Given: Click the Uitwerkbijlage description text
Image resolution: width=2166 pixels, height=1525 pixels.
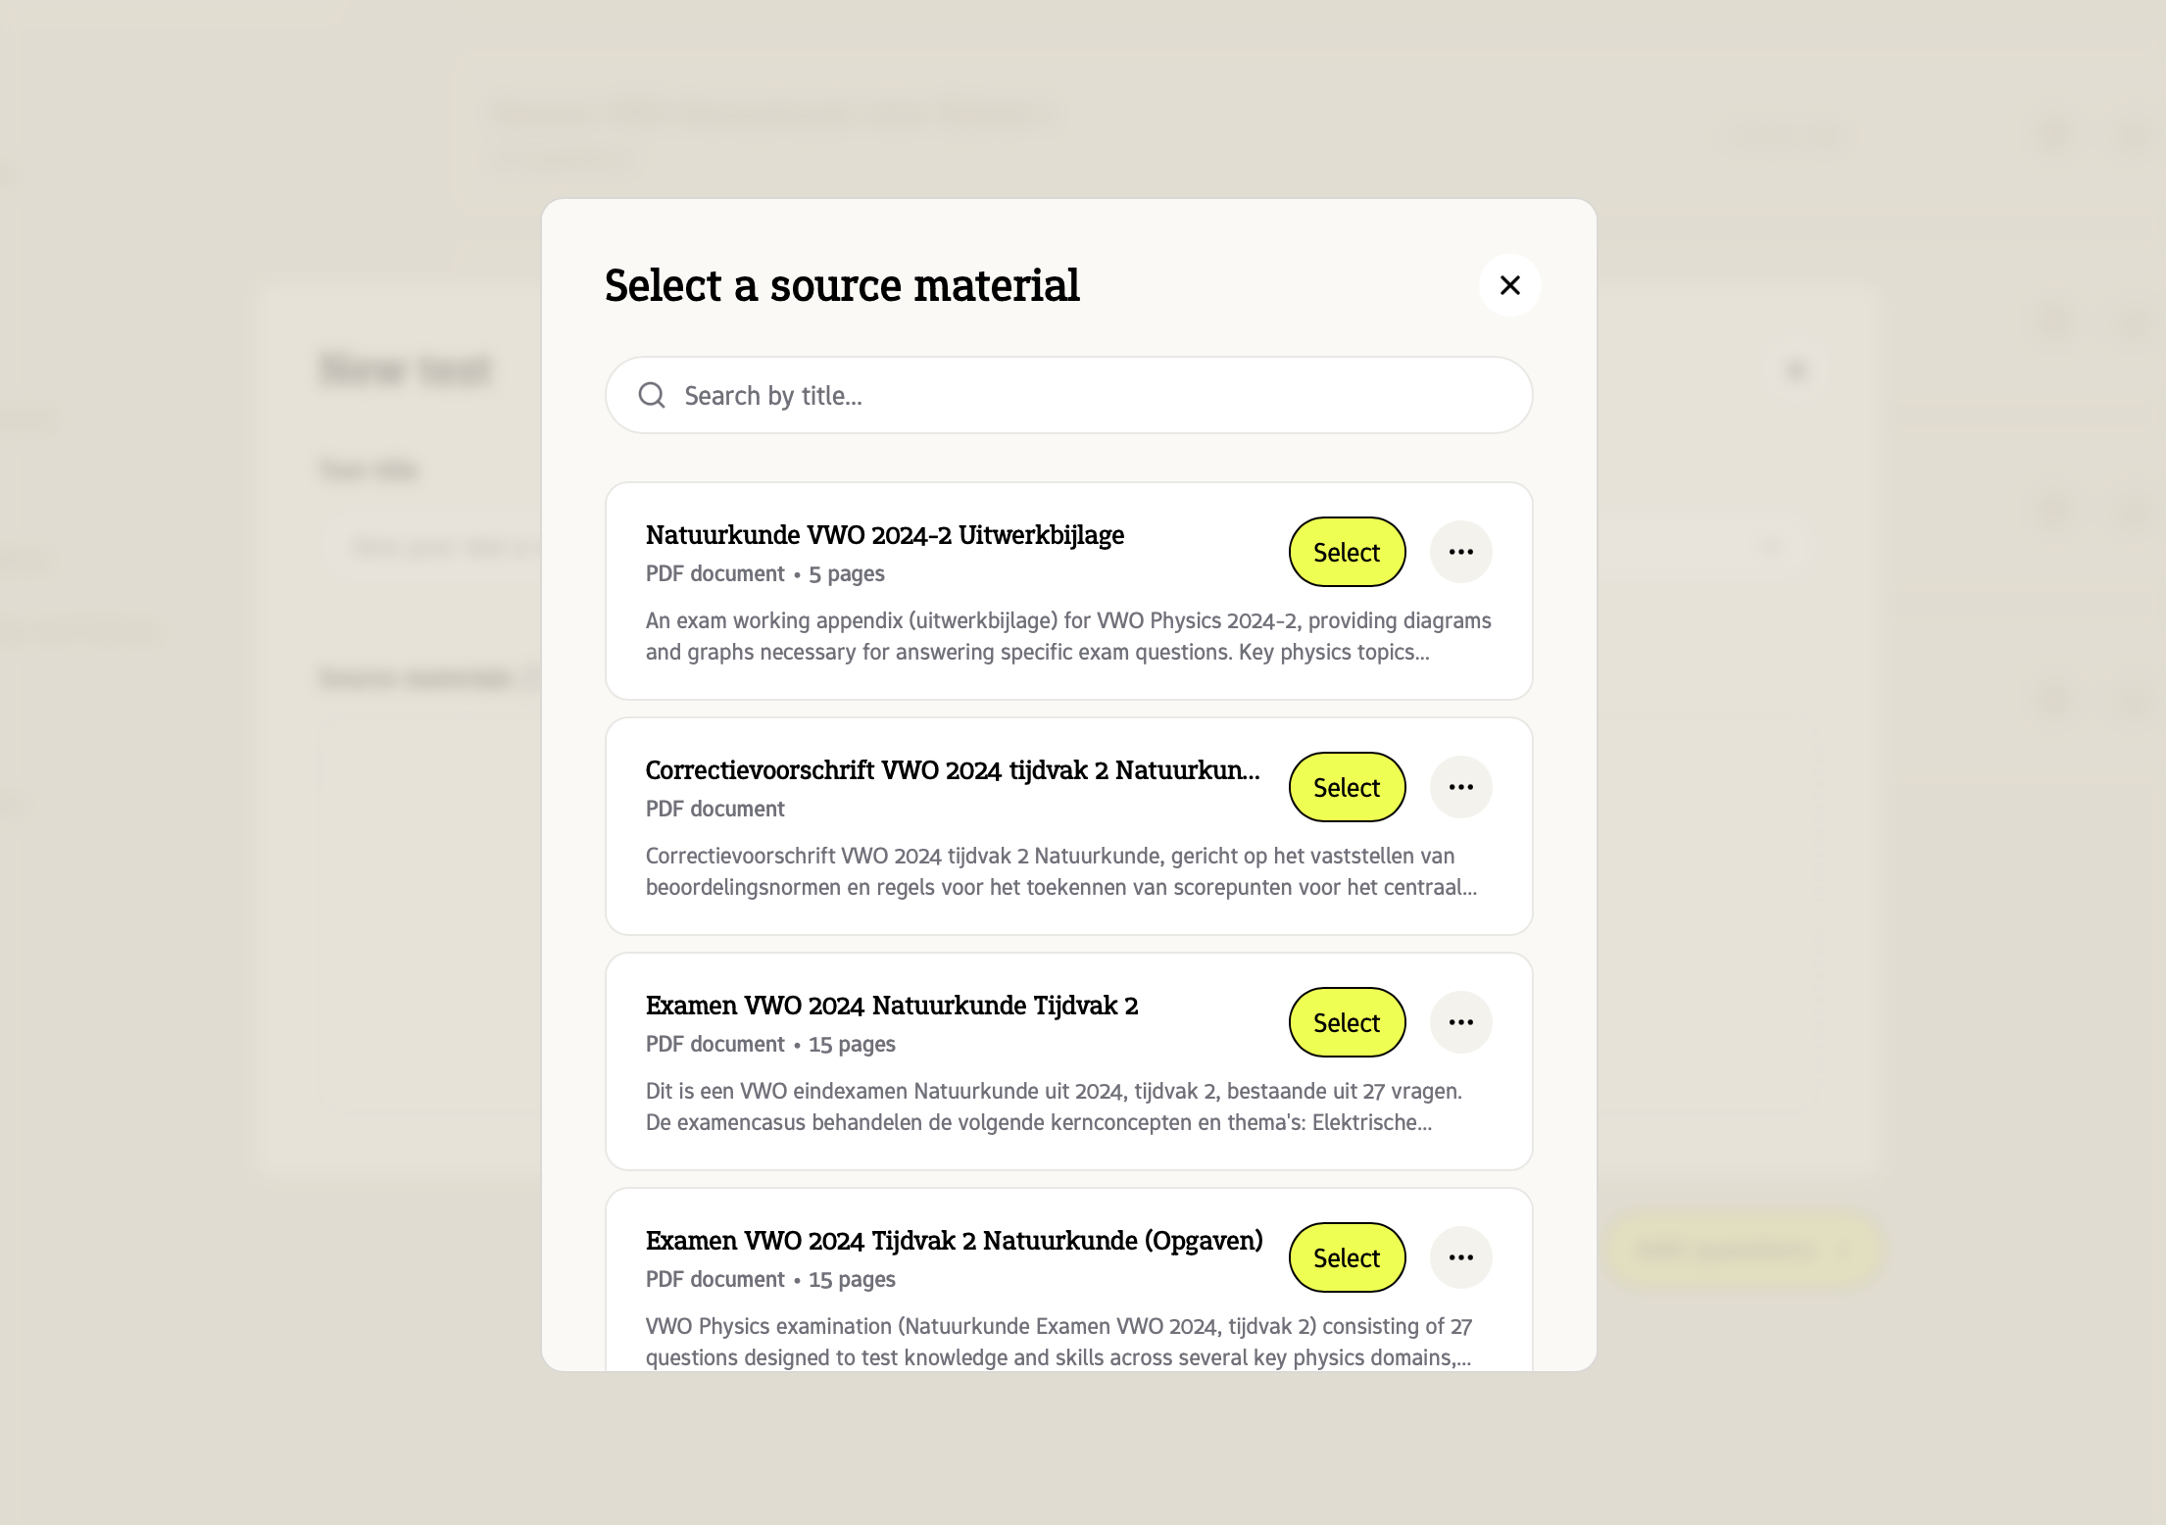Looking at the screenshot, I should (x=1067, y=636).
